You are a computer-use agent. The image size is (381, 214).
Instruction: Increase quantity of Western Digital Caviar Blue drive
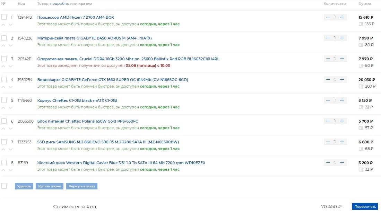[x=342, y=162]
